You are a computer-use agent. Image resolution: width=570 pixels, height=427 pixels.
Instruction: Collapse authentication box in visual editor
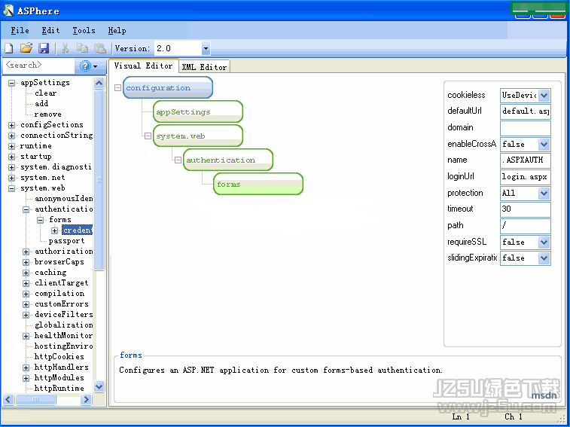click(x=178, y=160)
